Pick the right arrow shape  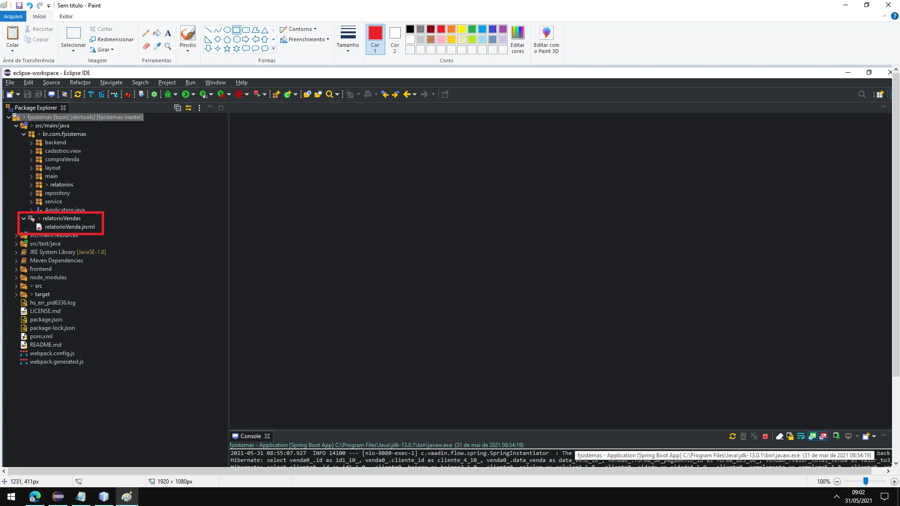pos(246,39)
